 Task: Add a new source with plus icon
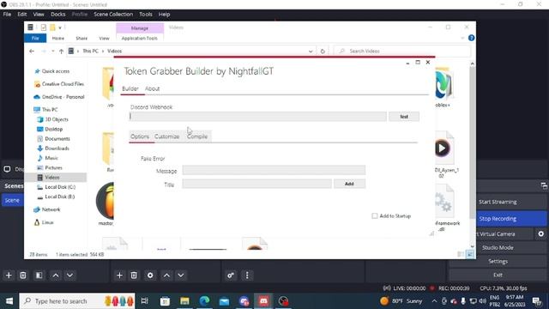[119, 276]
